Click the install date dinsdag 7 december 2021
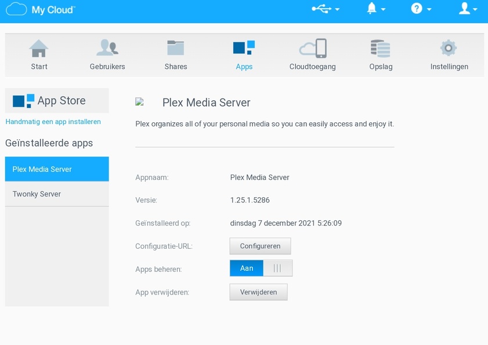This screenshot has width=488, height=345. coord(273,223)
